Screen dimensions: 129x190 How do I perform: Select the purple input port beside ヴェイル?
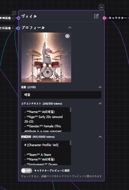click(x=18, y=18)
